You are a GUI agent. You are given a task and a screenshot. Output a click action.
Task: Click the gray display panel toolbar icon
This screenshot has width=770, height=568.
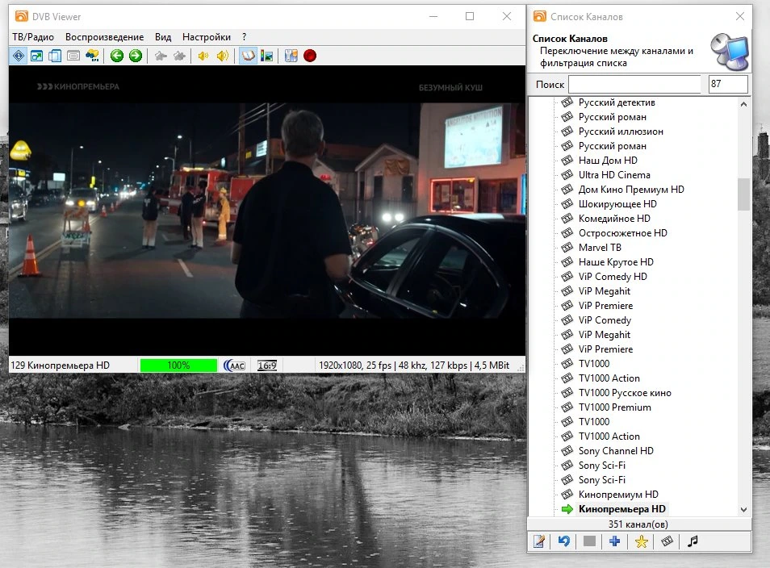[73, 56]
